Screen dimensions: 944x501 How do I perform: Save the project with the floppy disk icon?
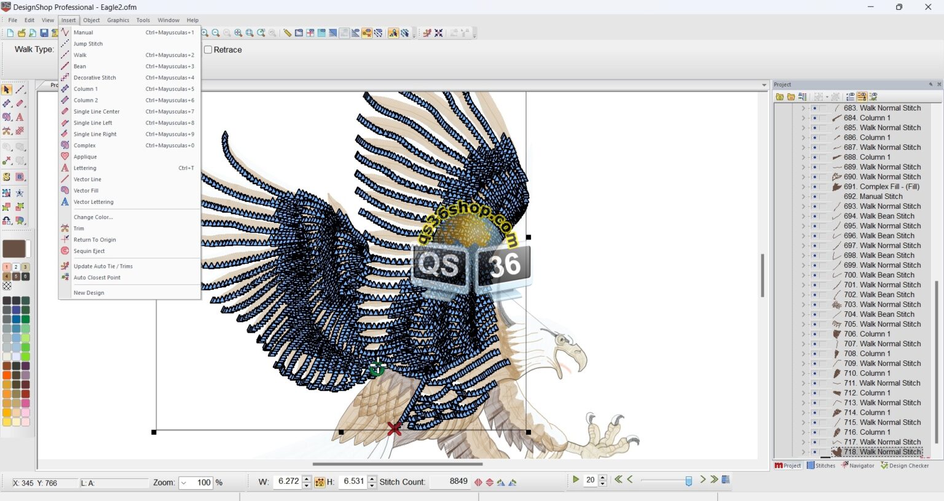(43, 33)
